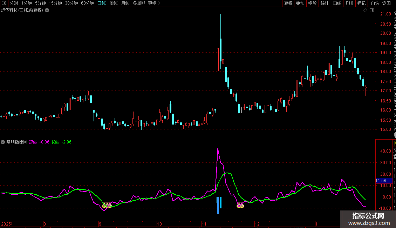Select the 1分钟 period

tap(27, 3)
